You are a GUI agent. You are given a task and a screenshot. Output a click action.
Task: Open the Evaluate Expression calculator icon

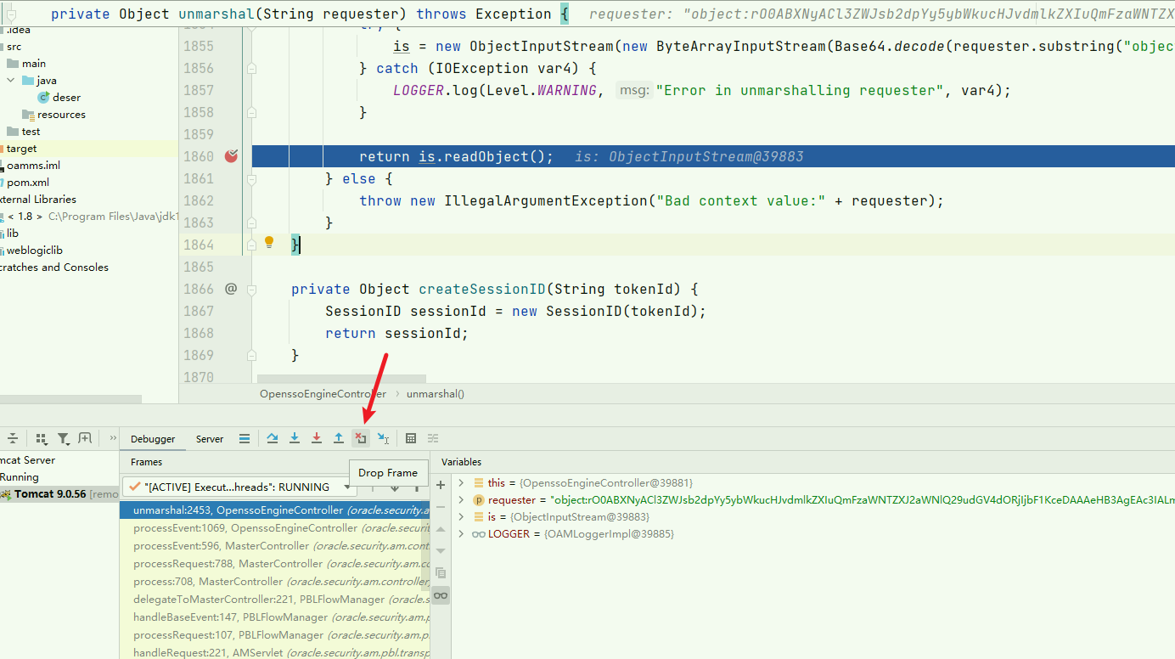click(411, 438)
